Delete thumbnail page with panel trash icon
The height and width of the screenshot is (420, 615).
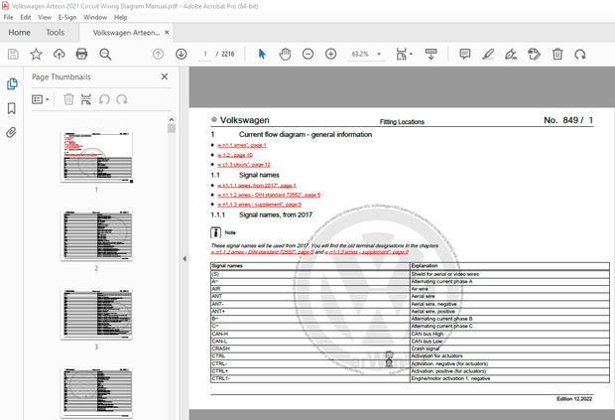(68, 99)
